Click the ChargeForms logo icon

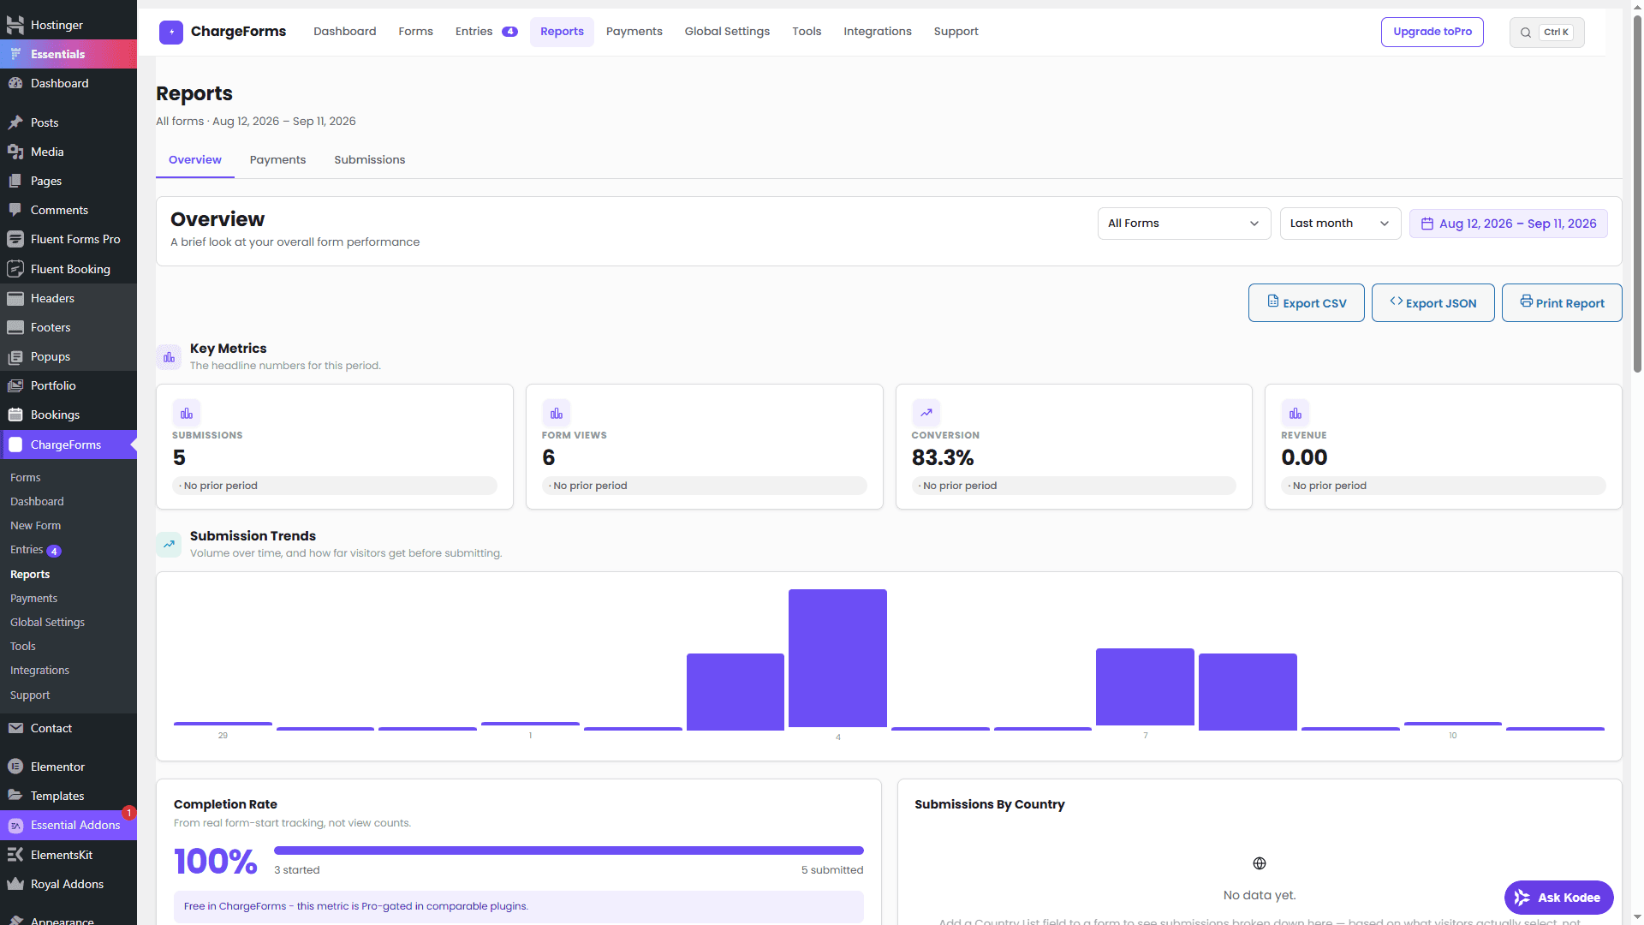(171, 32)
